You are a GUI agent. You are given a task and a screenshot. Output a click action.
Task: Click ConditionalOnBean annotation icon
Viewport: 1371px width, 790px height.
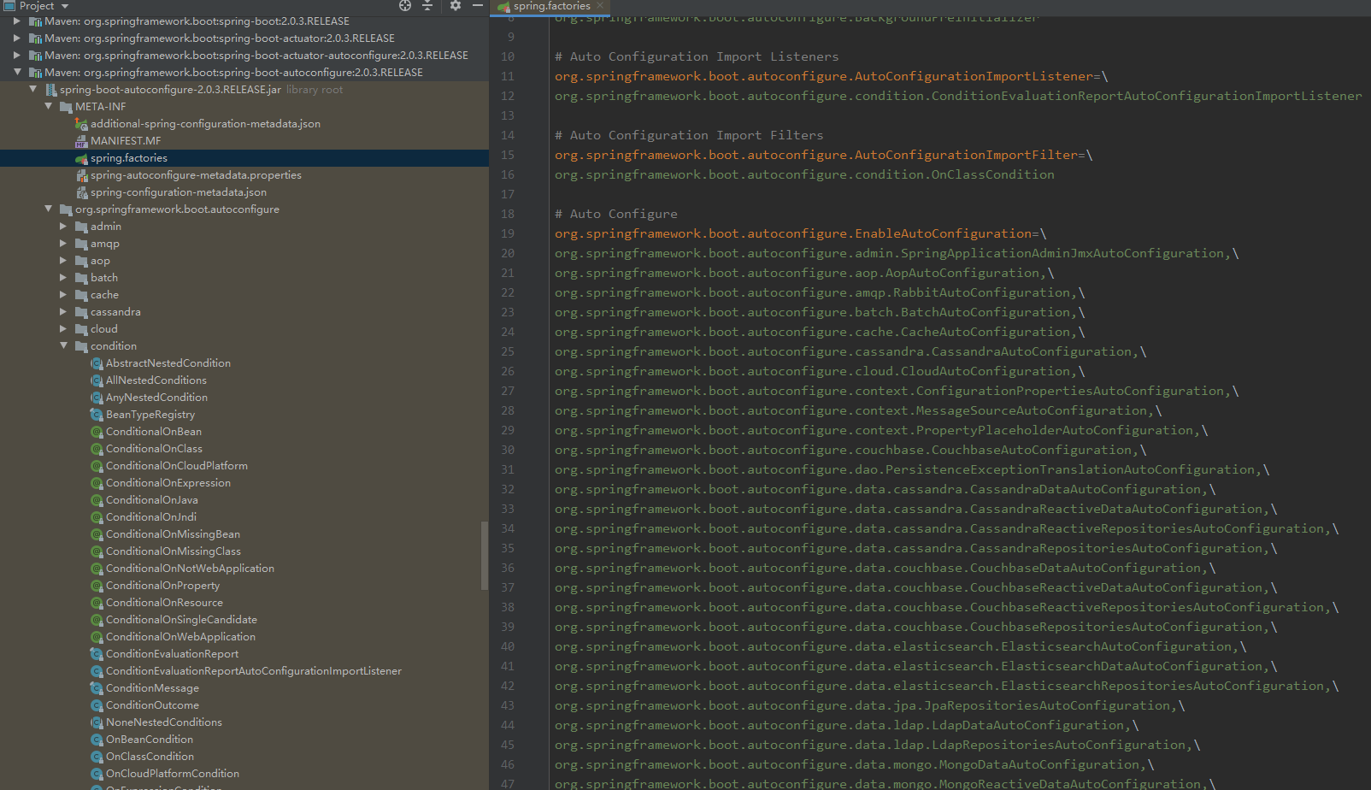(x=97, y=432)
